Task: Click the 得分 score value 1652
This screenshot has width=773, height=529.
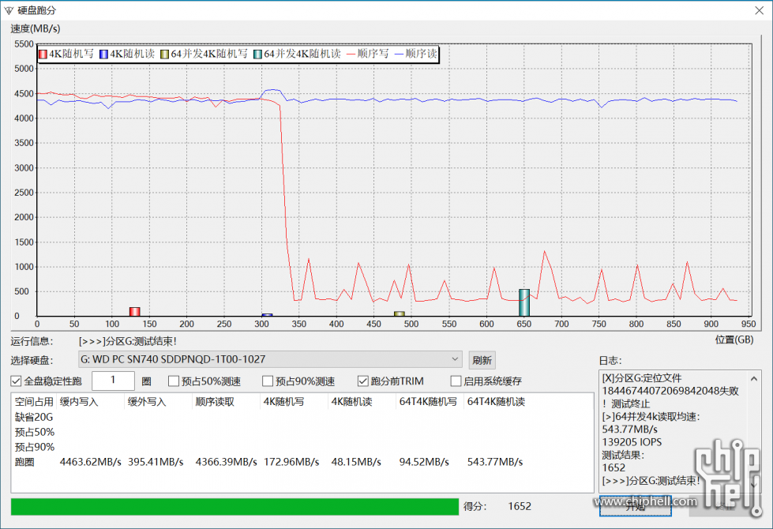Action: (x=520, y=506)
